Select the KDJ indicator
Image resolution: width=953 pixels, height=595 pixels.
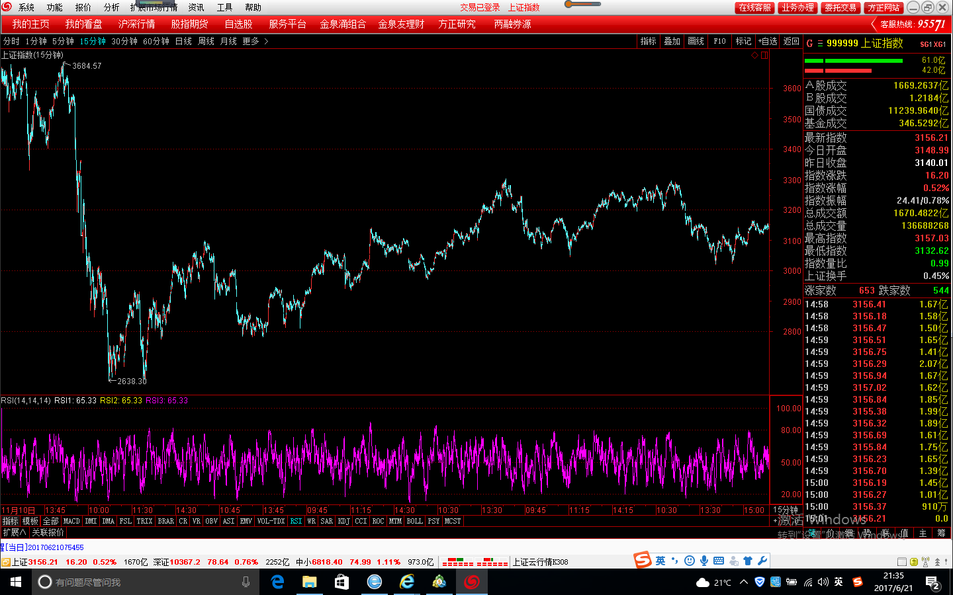click(x=344, y=521)
